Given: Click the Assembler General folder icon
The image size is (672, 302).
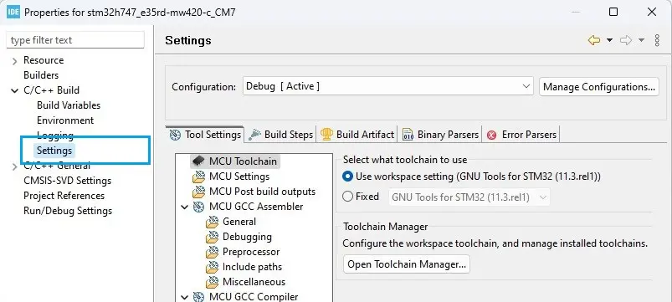Looking at the screenshot, I should [x=212, y=222].
